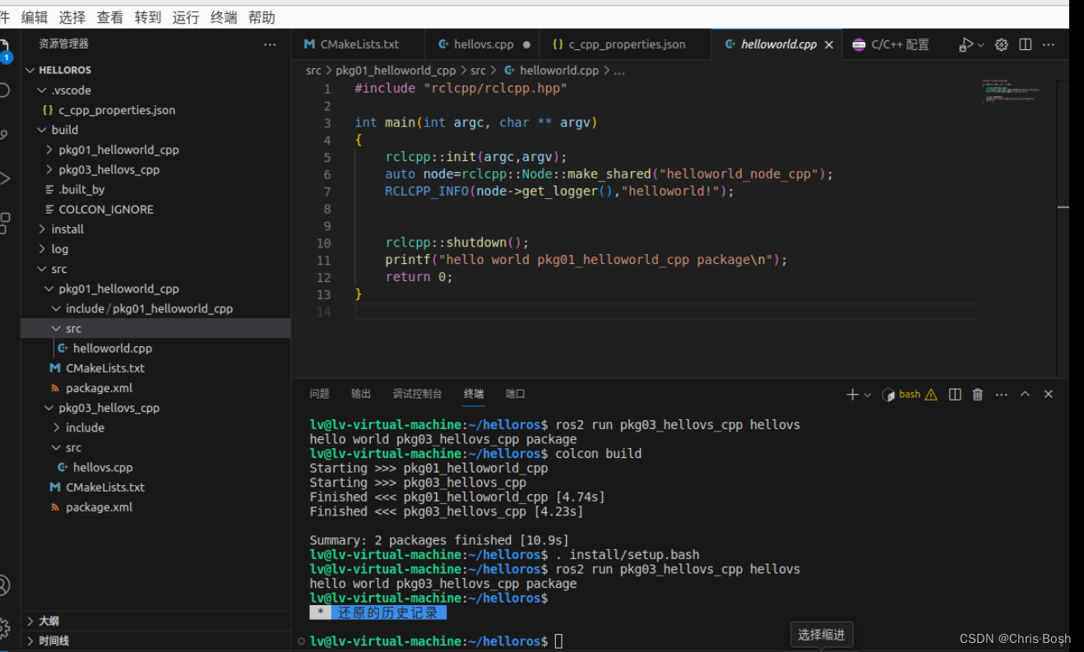Open the Accounts icon in the activity bar
The height and width of the screenshot is (652, 1084).
click(4, 585)
